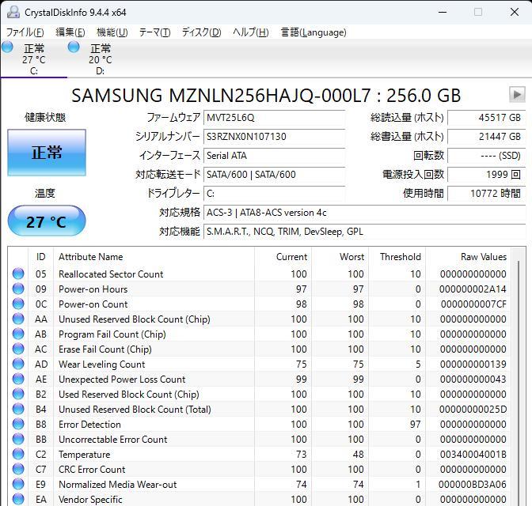Select the Error Detection threshold value 97
Screen dimensions: 532x506
pyautogui.click(x=416, y=425)
